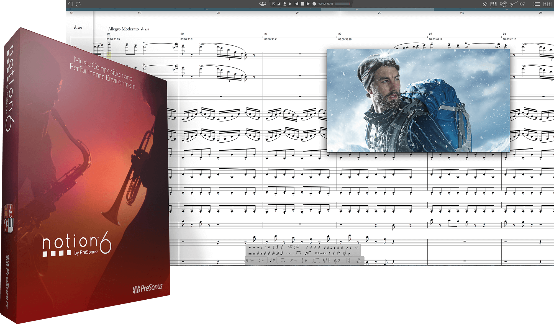Open the mixer sliders icon
The image size is (554, 324).
pyautogui.click(x=547, y=4)
